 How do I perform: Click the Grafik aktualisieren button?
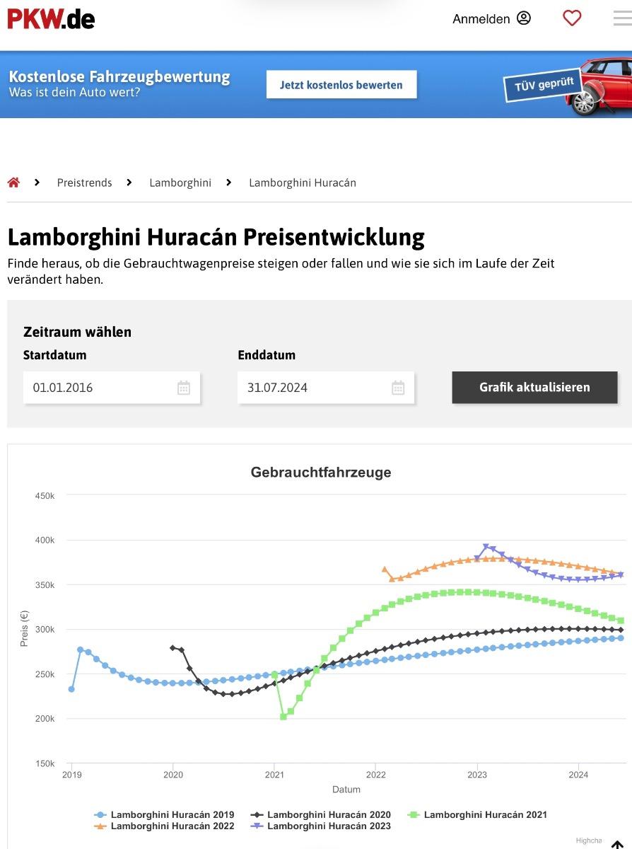pyautogui.click(x=534, y=388)
